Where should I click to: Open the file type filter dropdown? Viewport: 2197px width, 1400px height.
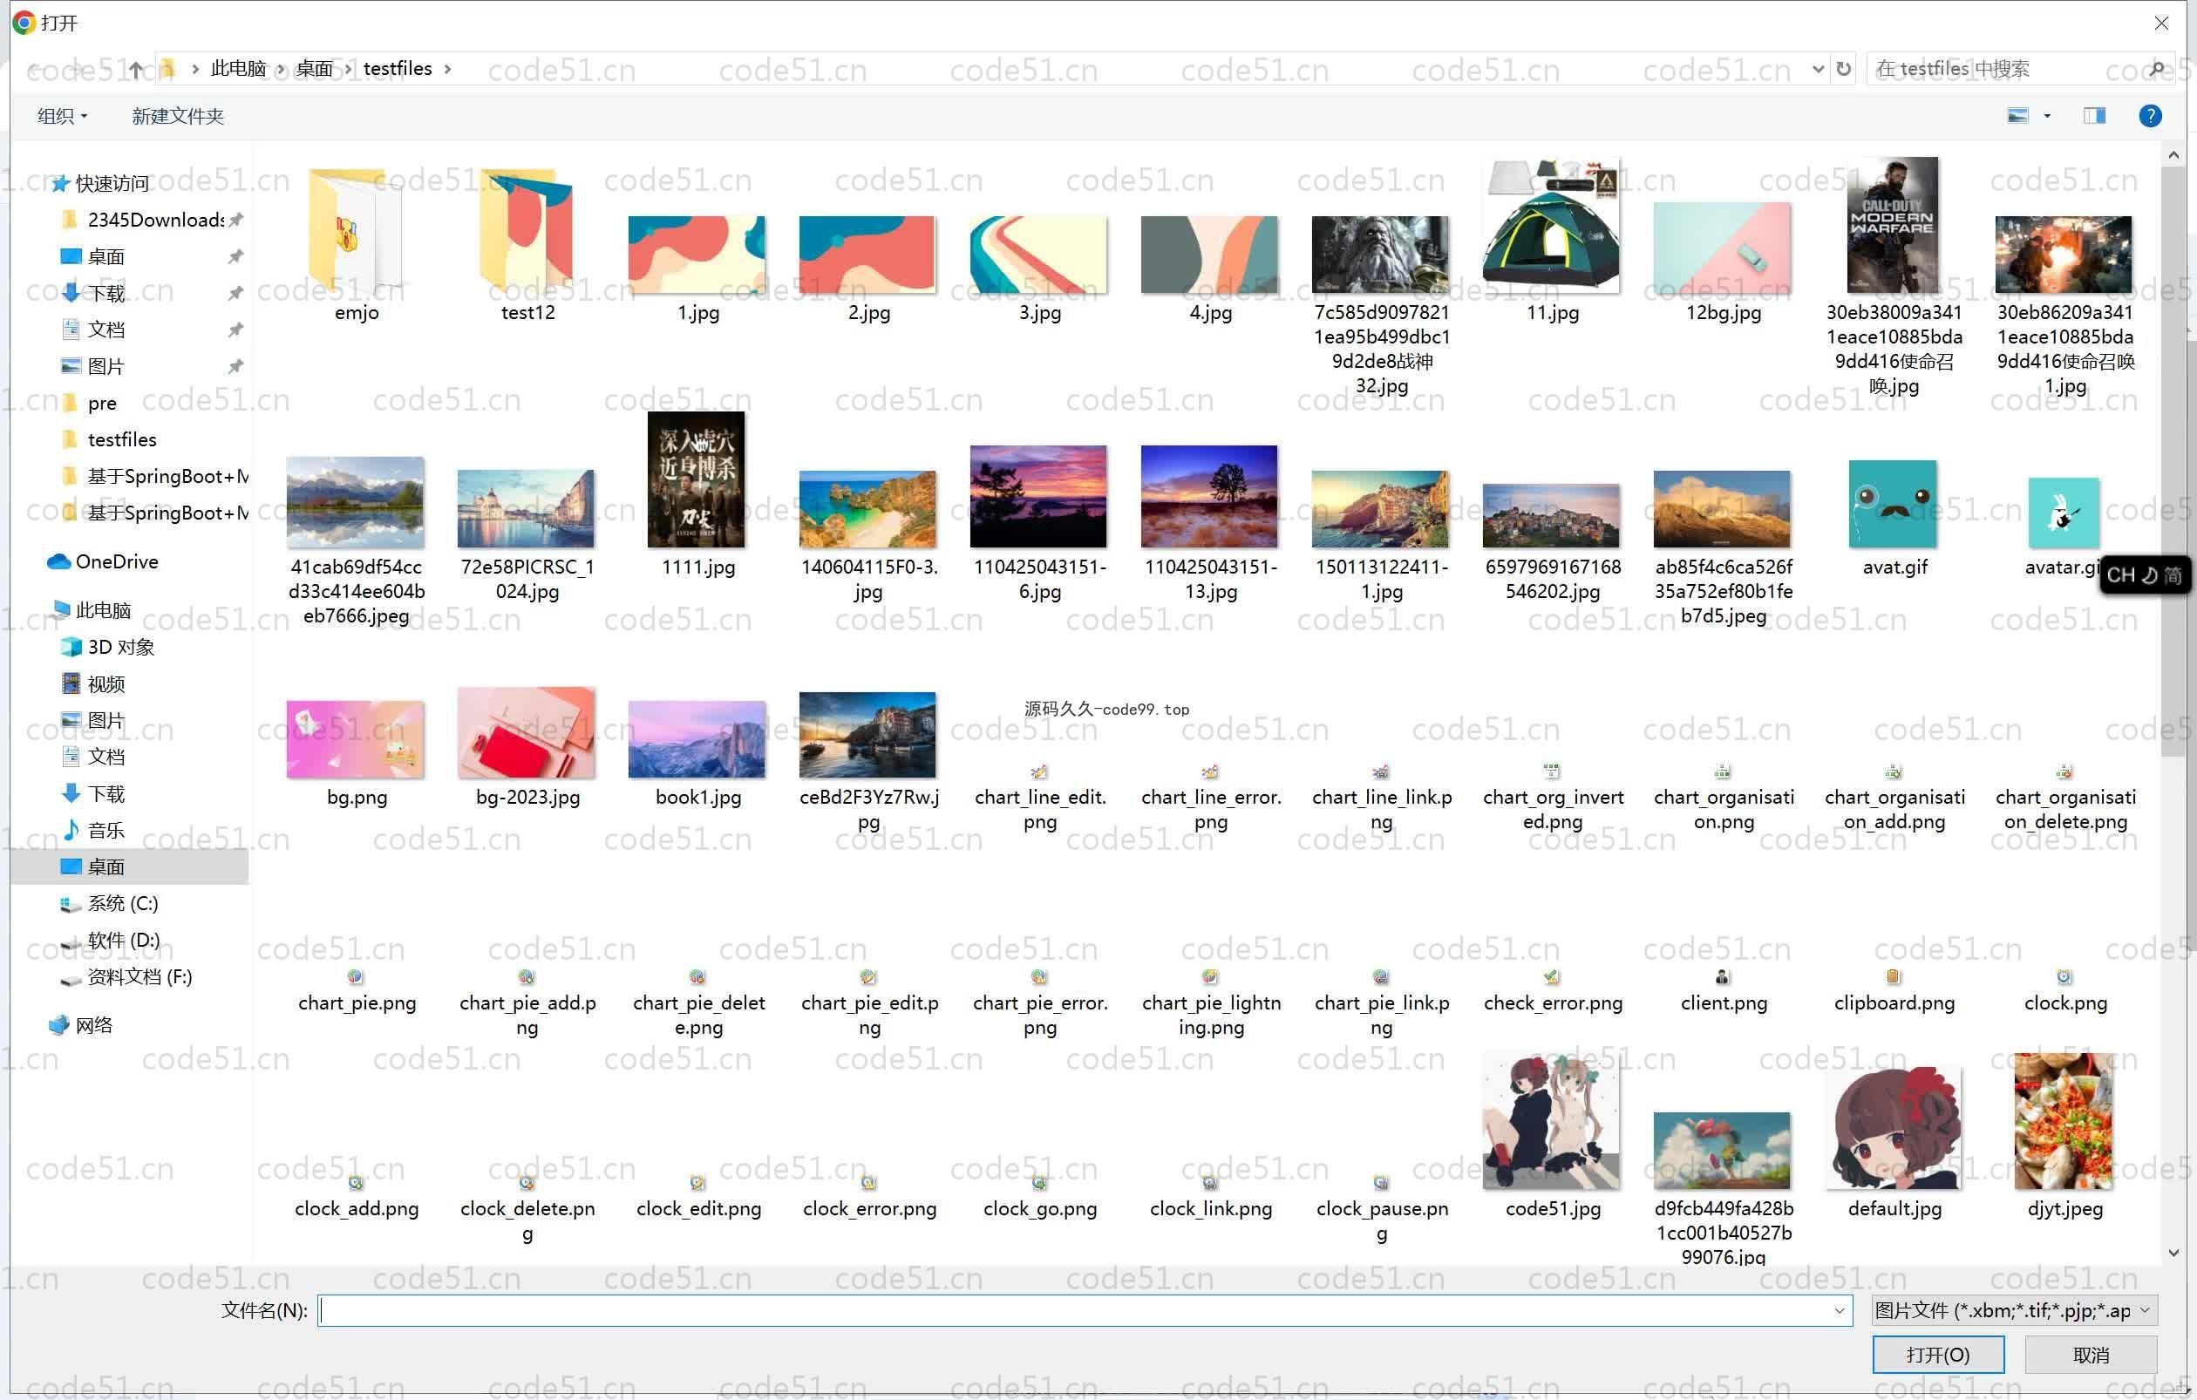[2014, 1310]
